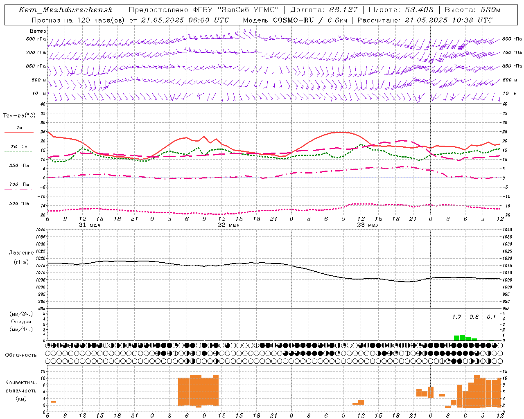The height and width of the screenshot is (419, 524).
Task: Click the 21 мая date label
Action: pyautogui.click(x=89, y=225)
